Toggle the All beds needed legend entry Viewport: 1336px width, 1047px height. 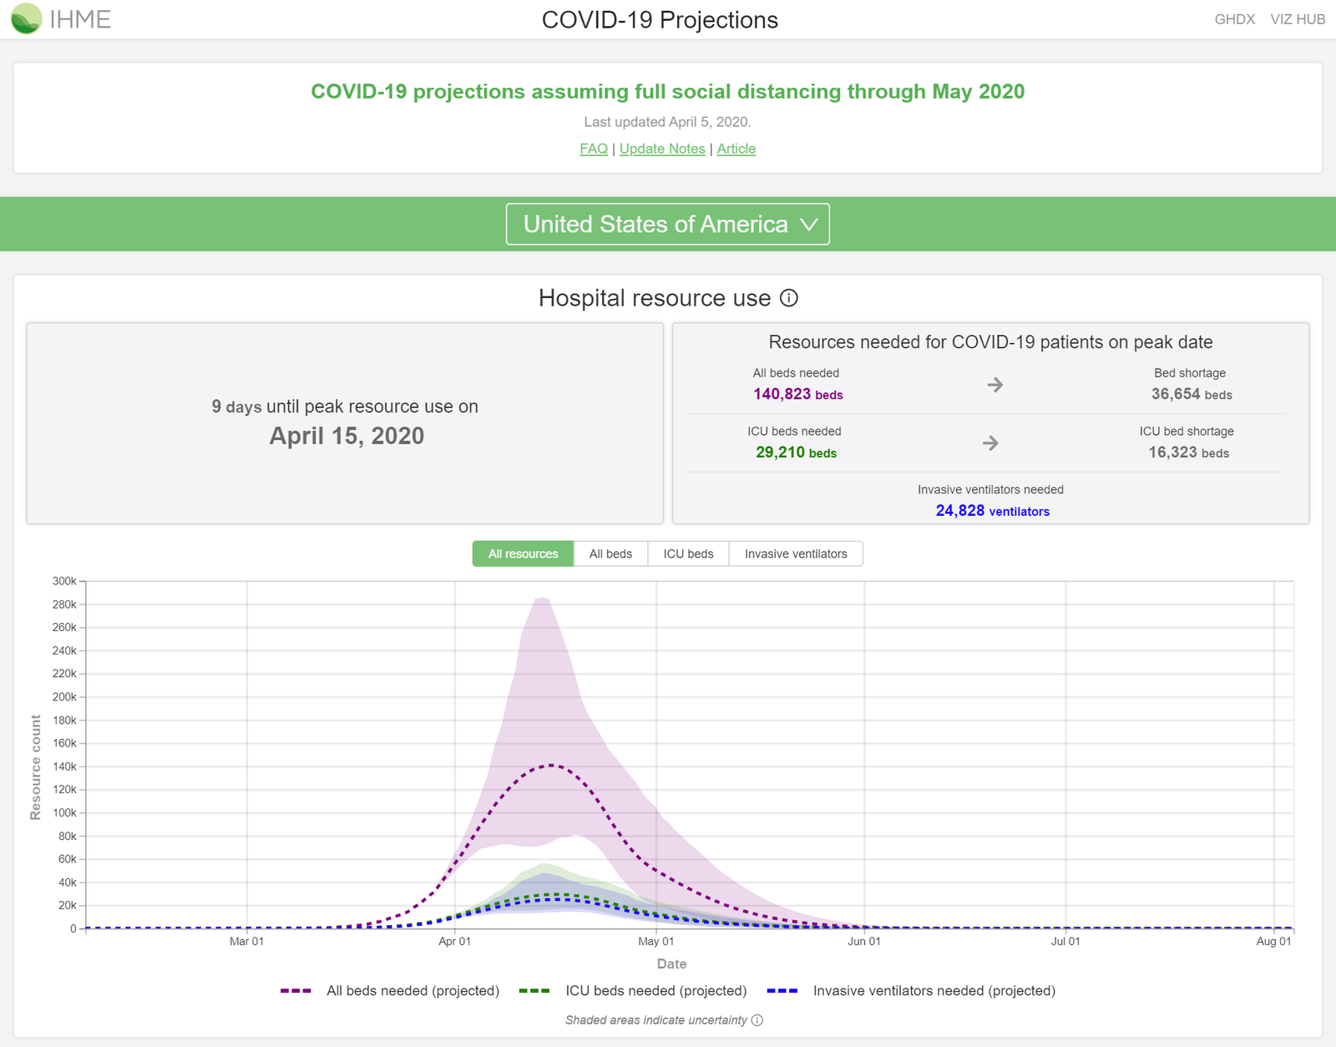click(x=412, y=990)
